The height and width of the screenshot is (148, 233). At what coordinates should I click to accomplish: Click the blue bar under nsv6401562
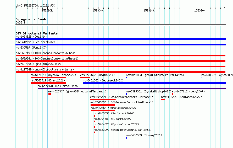(x=154, y=83)
